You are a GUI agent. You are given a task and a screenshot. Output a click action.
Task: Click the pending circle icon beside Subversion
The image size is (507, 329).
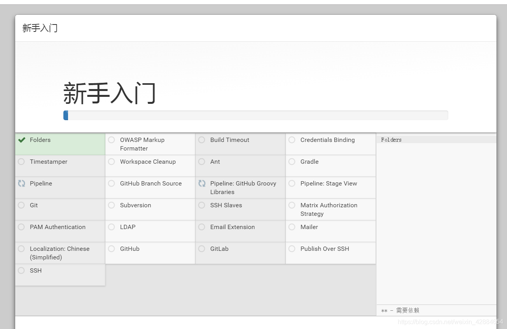(x=112, y=205)
